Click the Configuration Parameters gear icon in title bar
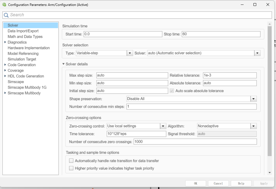 click(4, 5)
